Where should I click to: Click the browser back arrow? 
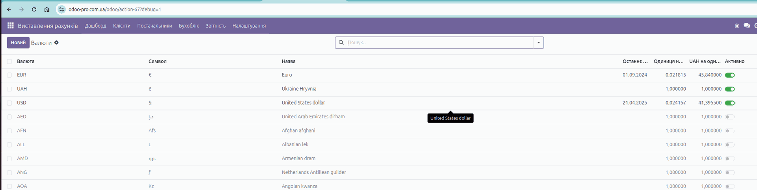pos(9,9)
